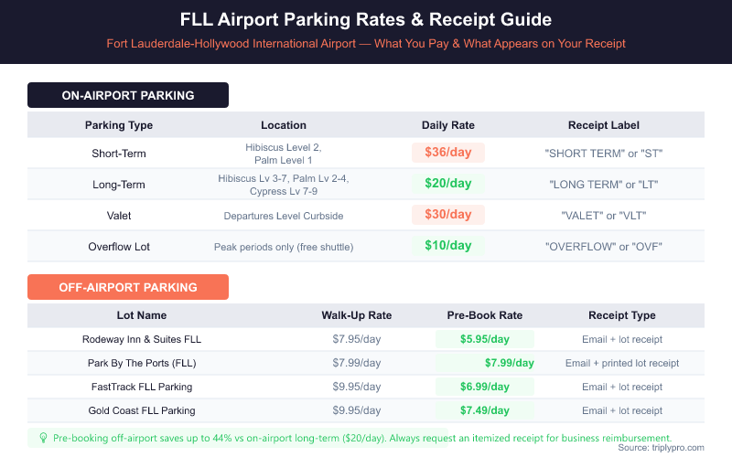Click the $10/day Overflow Lot rate badge
Image resolution: width=732 pixels, height=457 pixels.
click(x=447, y=246)
